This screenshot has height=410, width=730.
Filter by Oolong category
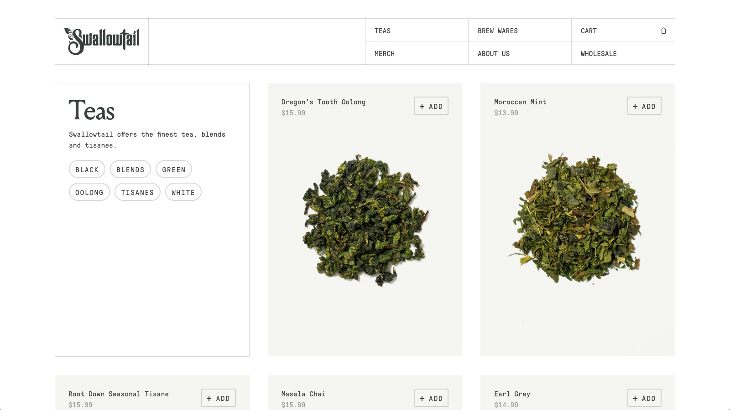click(x=89, y=192)
